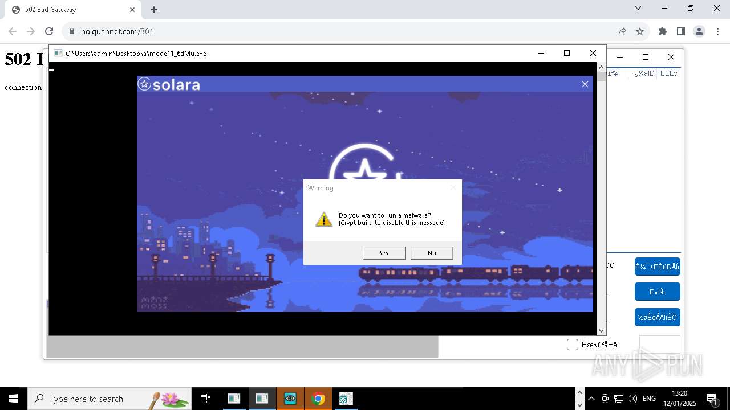Screen dimensions: 730x410
Task: Select the "ÈÈÊý" tab in background window
Action: tap(668, 73)
